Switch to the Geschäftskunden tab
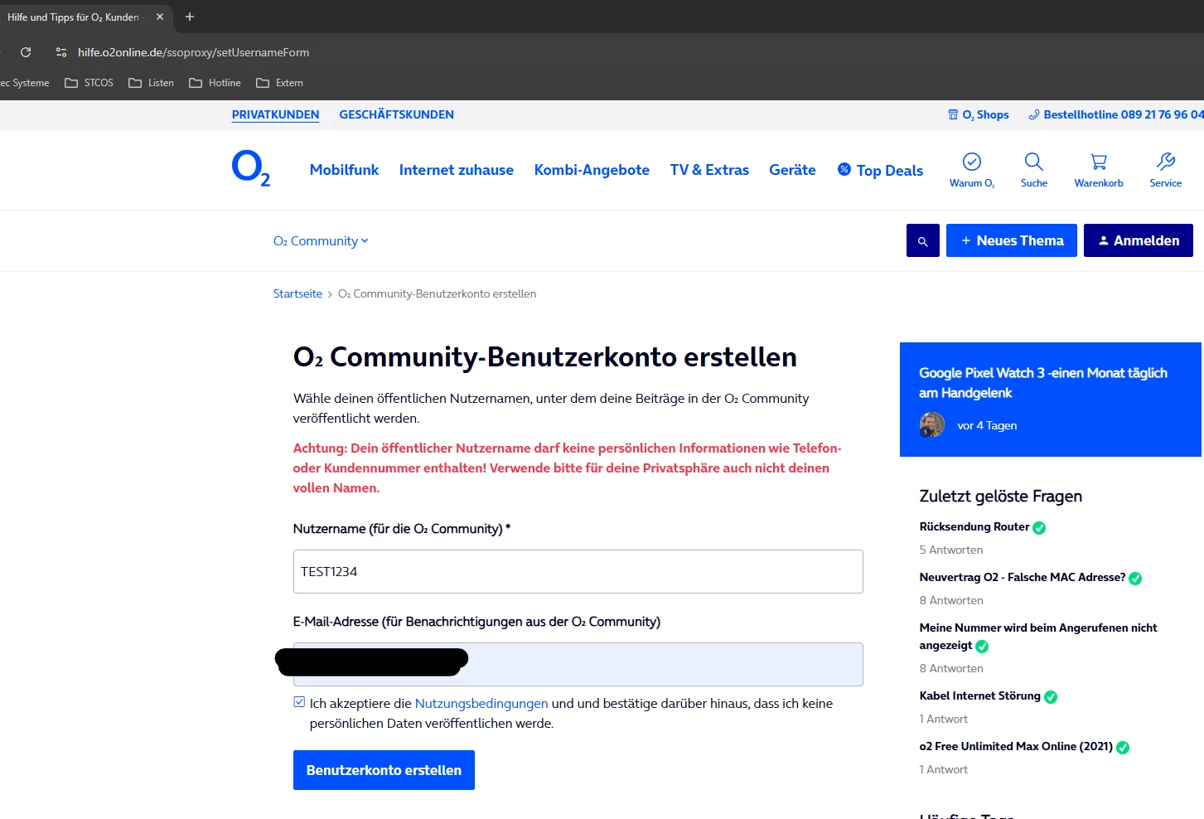Viewport: 1204px width, 819px height. click(396, 114)
